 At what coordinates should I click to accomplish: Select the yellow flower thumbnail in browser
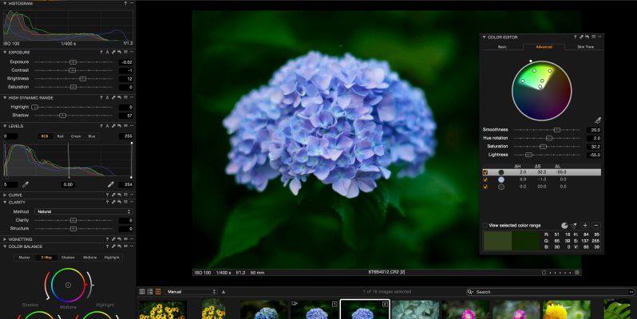[566, 309]
